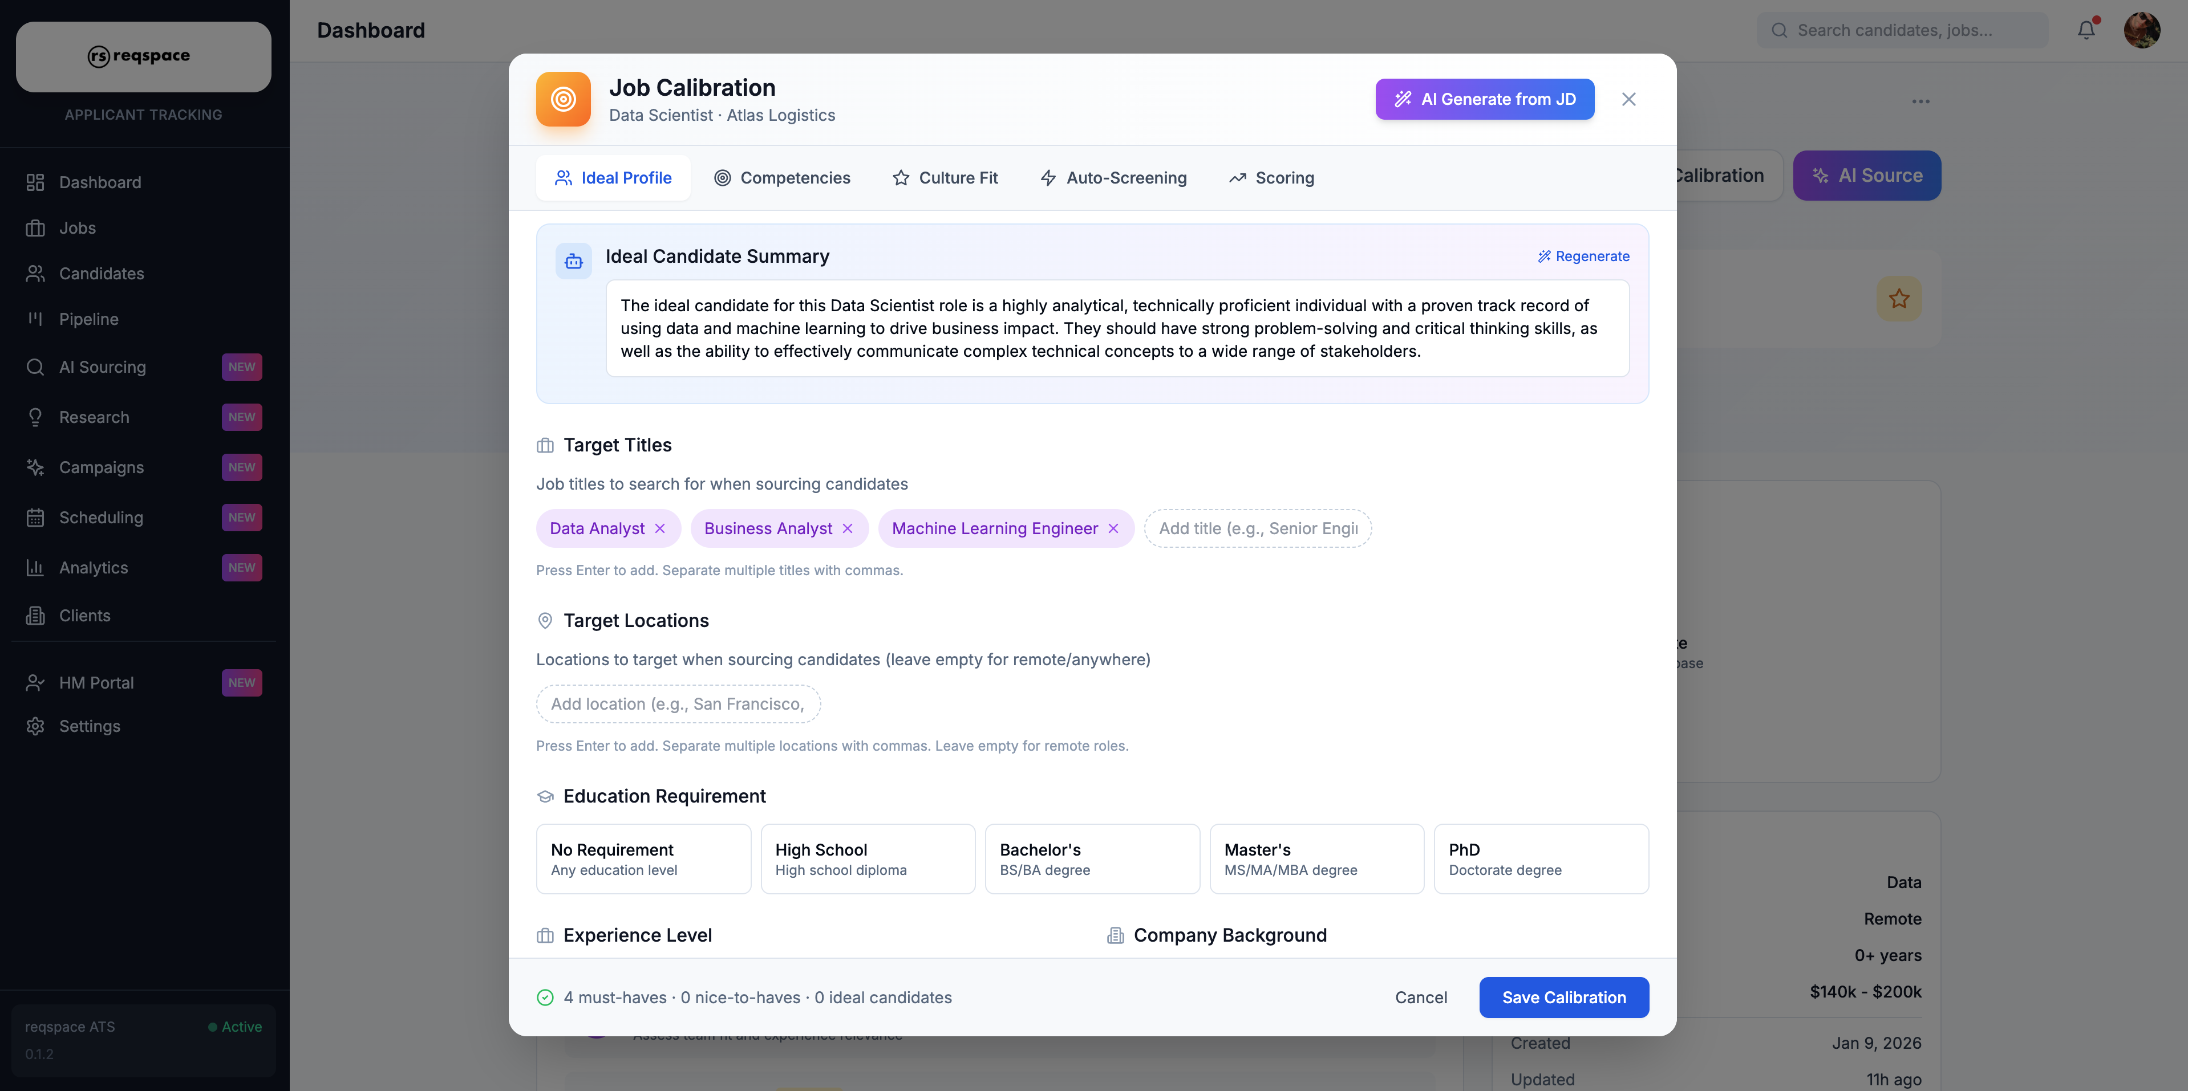Screen dimensions: 2188x1091
Task: Switch to the Competencies tab
Action: pyautogui.click(x=782, y=177)
